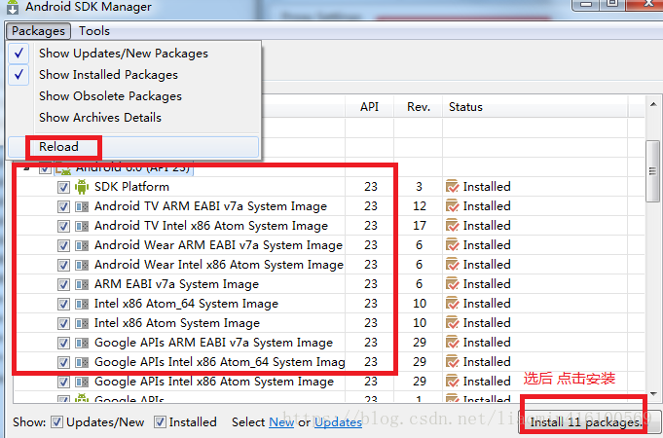Click installed status icon in plain ARM EABI v7a row

tap(452, 283)
